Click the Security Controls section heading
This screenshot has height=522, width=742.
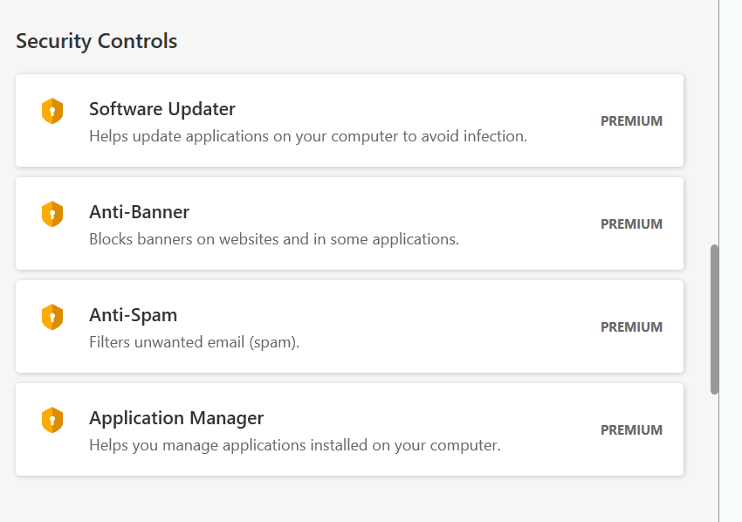(x=97, y=41)
